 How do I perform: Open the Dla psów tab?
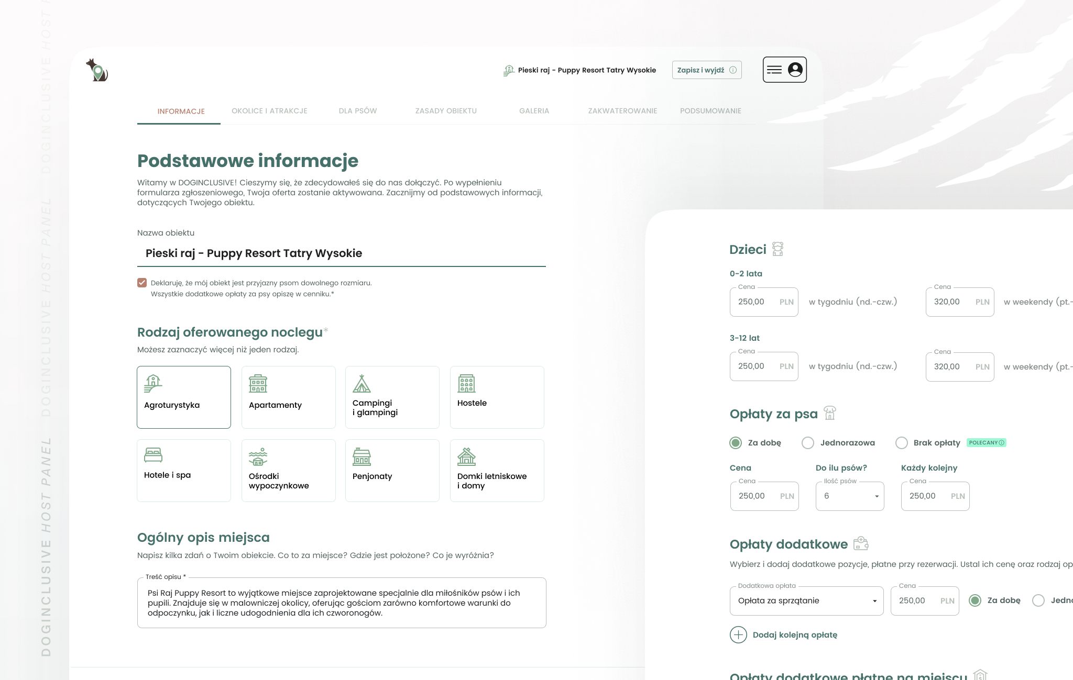pos(358,111)
